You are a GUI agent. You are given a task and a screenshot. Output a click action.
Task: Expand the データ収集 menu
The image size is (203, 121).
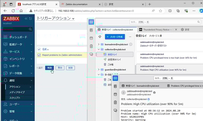(x=18, y=73)
